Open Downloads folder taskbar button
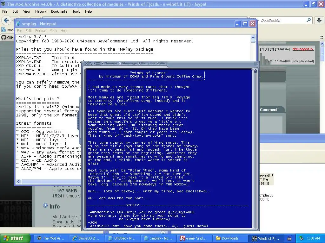This screenshot has height=243, width=325. (230, 238)
